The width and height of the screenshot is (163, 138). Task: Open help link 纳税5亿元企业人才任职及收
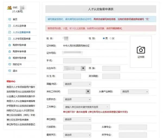pyautogui.click(x=20, y=110)
